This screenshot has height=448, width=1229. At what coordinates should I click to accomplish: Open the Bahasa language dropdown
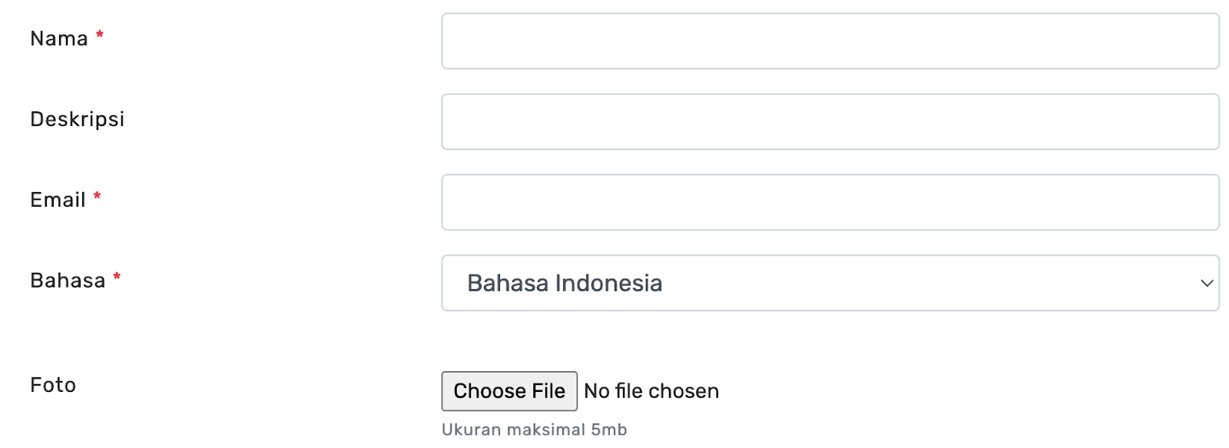(830, 284)
